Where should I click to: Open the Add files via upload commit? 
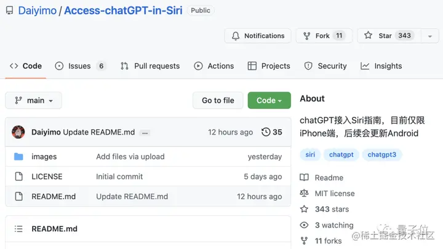click(x=130, y=157)
